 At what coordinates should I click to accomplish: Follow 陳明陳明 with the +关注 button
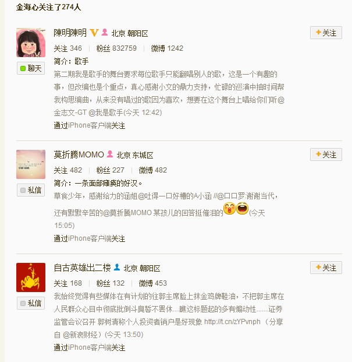pos(326,33)
